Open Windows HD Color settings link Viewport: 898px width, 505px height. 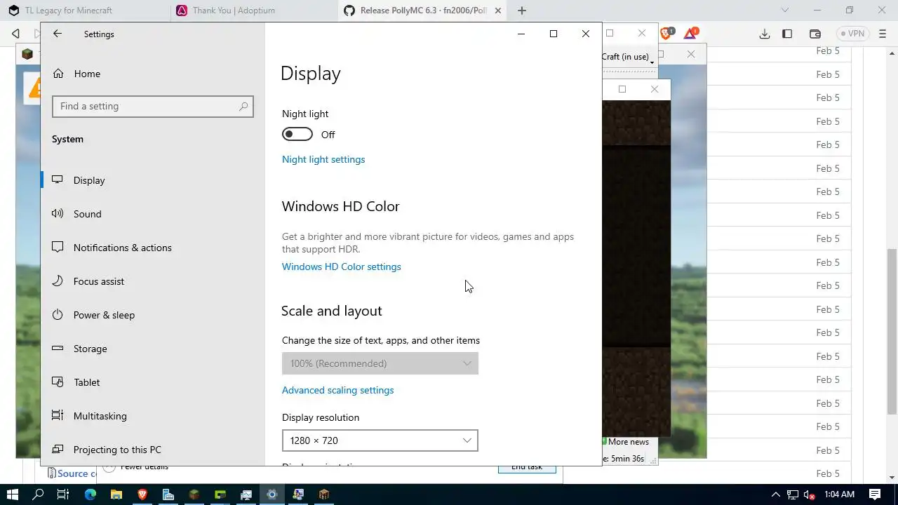coord(342,267)
